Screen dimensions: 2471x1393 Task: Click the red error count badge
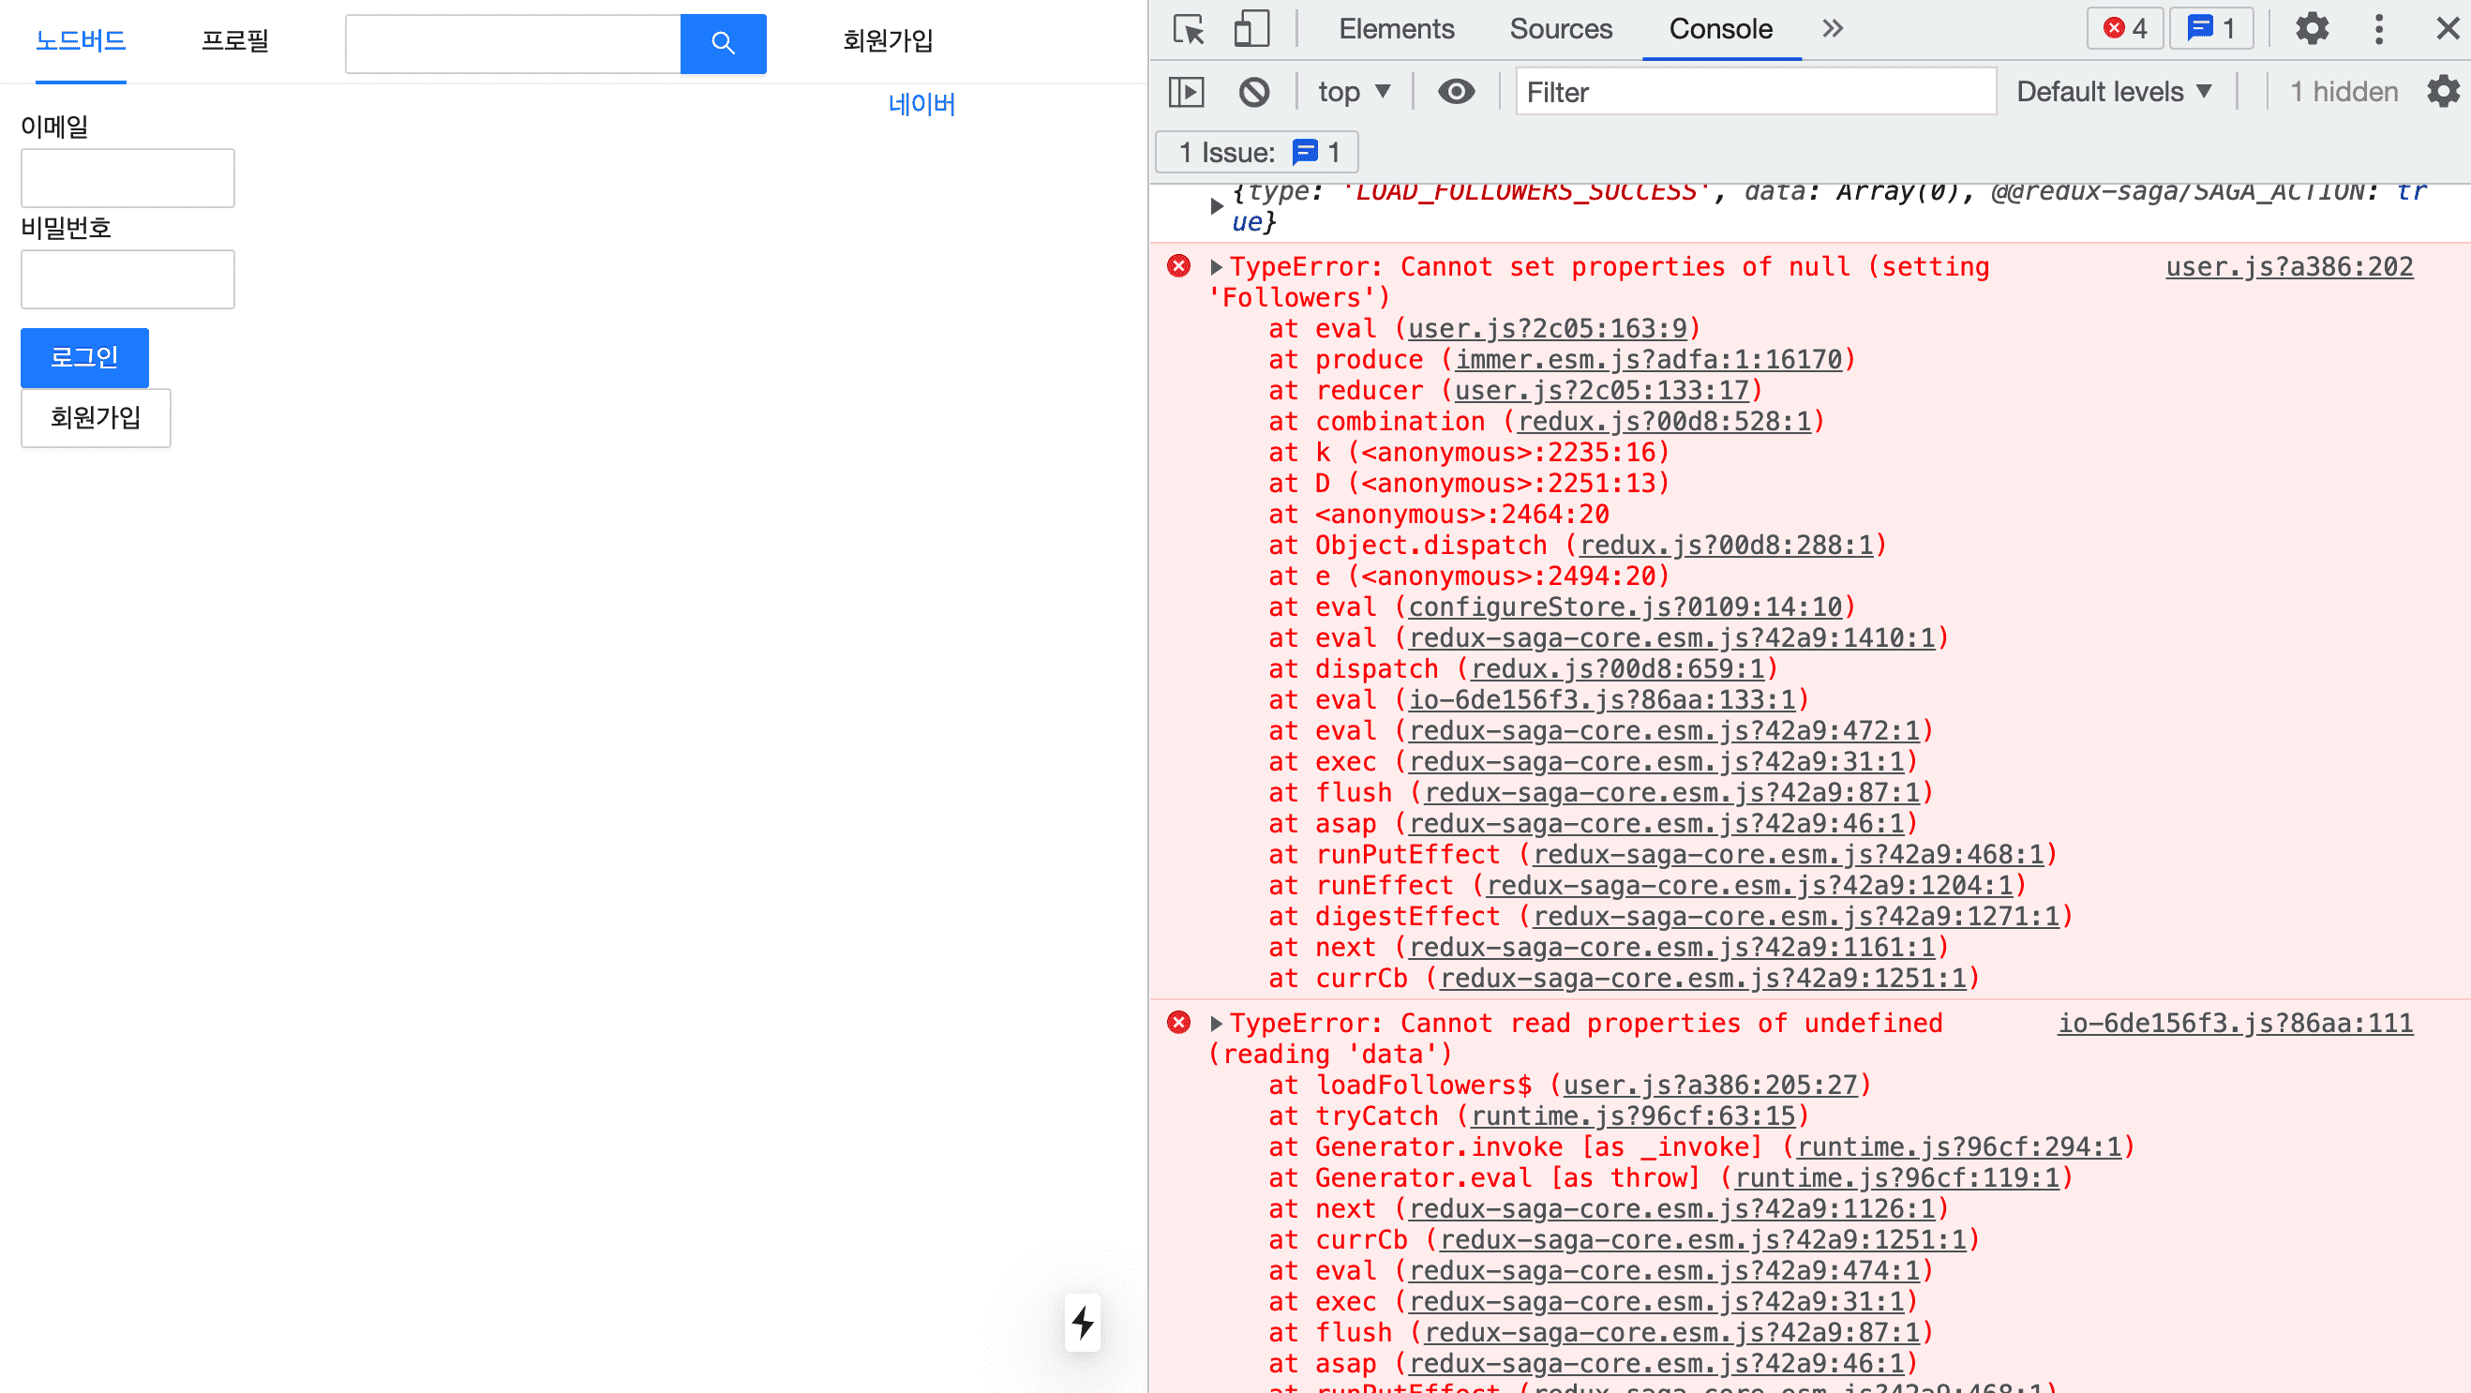tap(2125, 29)
